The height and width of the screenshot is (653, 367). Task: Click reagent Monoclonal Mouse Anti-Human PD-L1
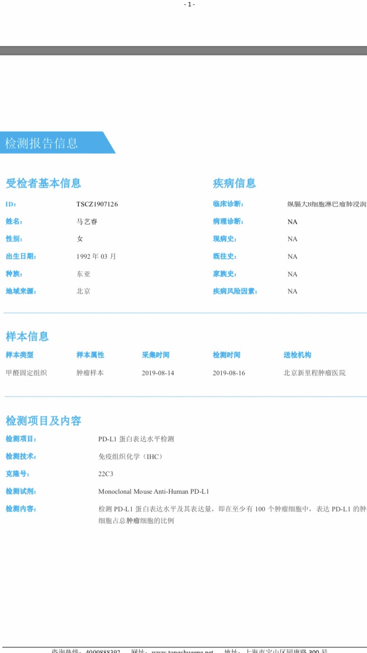point(154,491)
